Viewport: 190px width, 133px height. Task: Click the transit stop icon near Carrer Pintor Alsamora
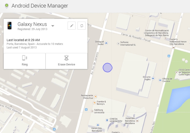tap(54, 129)
